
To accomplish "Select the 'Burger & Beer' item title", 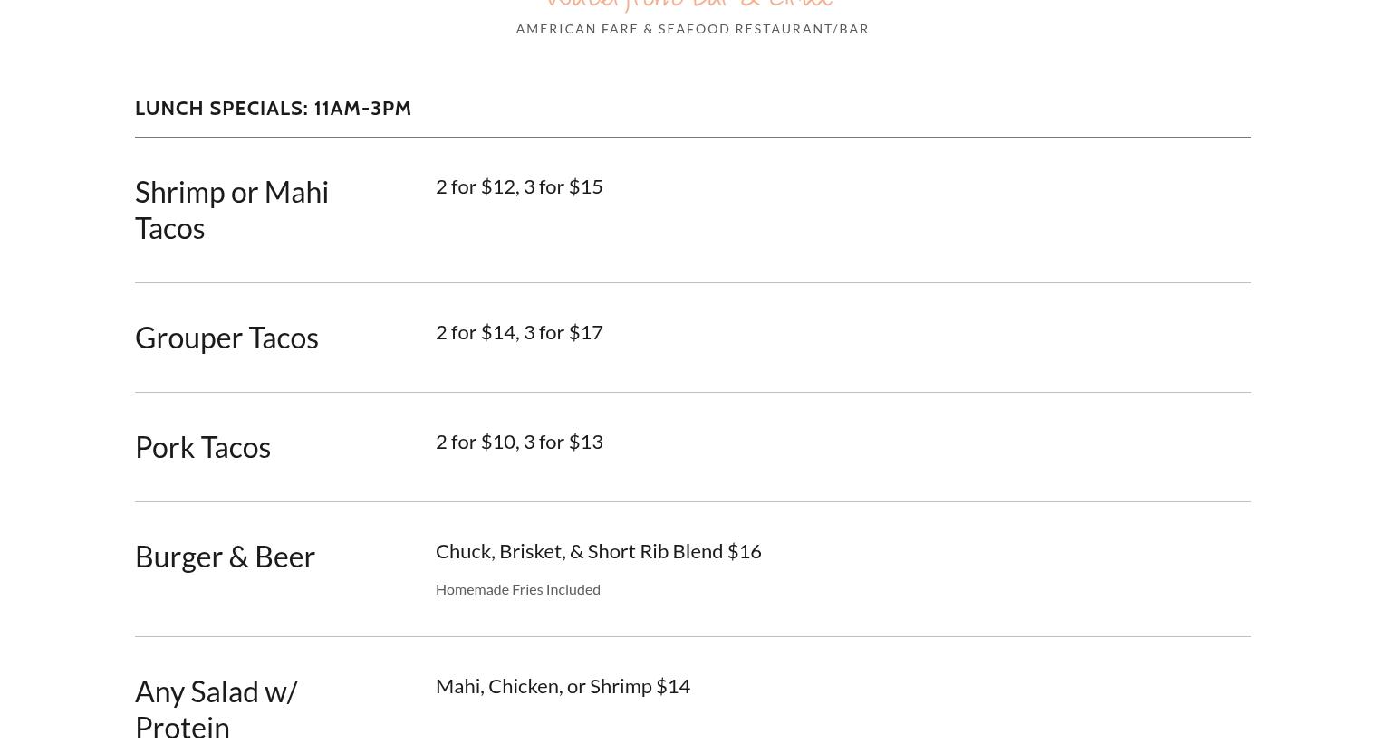I will (x=225, y=557).
